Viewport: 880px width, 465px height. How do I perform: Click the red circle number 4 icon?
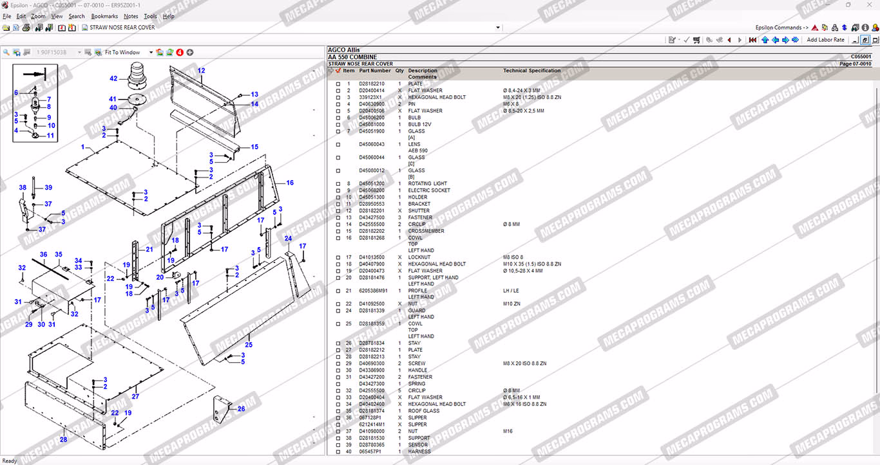pos(180,52)
